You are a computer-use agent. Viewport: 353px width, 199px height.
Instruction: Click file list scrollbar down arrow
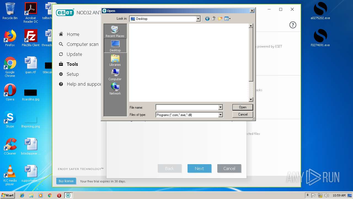tap(251, 99)
